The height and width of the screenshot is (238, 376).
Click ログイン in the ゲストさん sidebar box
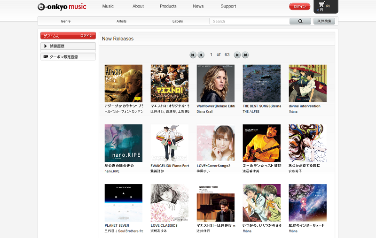(x=86, y=36)
